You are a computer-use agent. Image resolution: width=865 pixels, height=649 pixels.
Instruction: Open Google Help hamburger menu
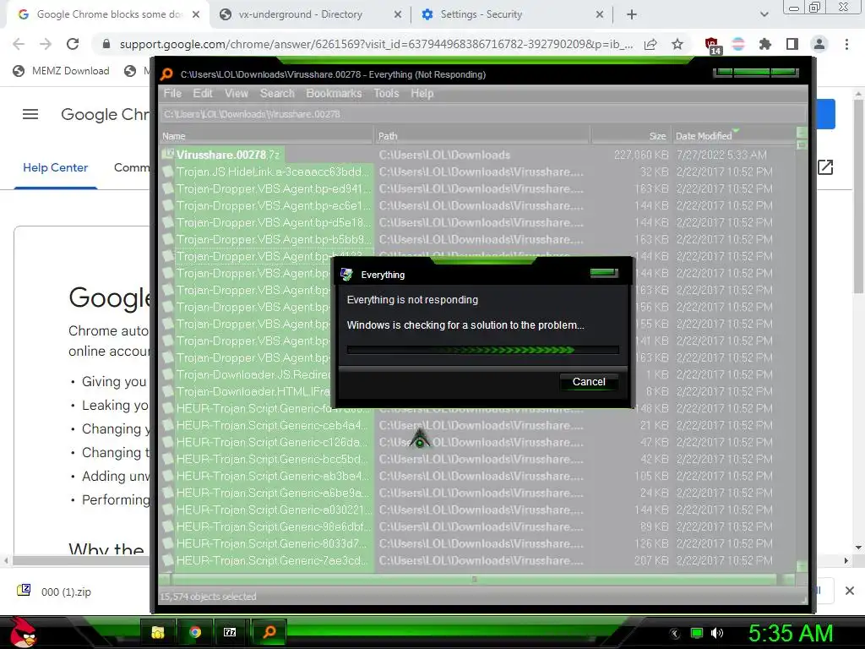coord(30,114)
